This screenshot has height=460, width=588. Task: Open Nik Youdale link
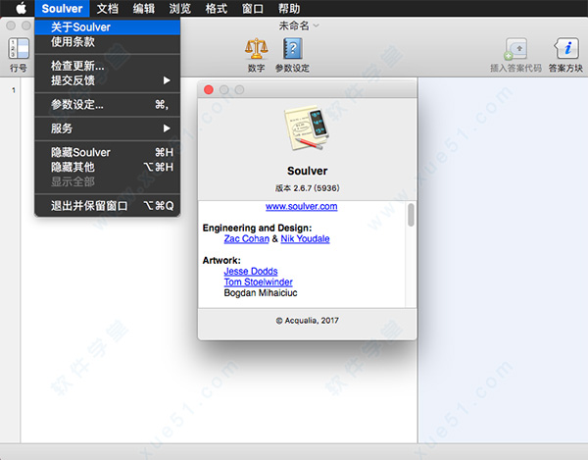(x=305, y=238)
